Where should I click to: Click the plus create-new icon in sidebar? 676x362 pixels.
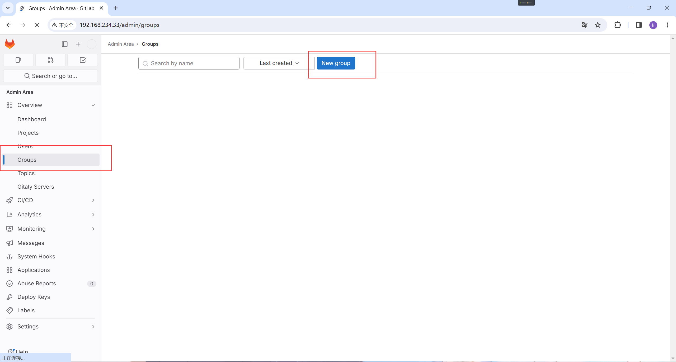(x=78, y=44)
